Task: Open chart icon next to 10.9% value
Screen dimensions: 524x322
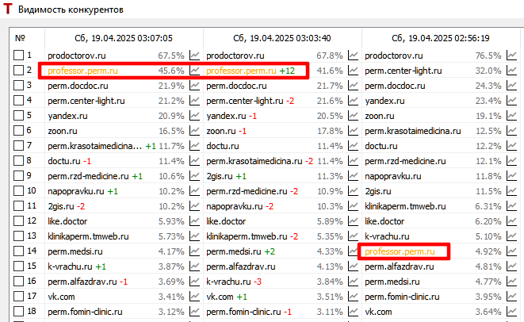Action: 353,190
